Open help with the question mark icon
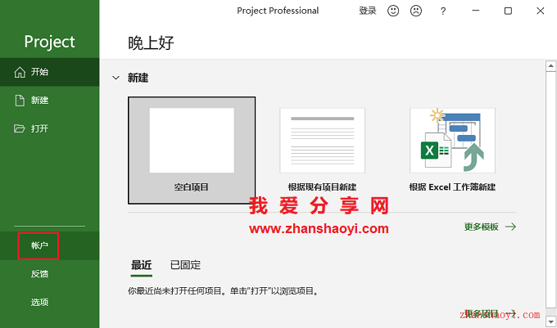Viewport: 557px width, 328px height. tap(443, 11)
